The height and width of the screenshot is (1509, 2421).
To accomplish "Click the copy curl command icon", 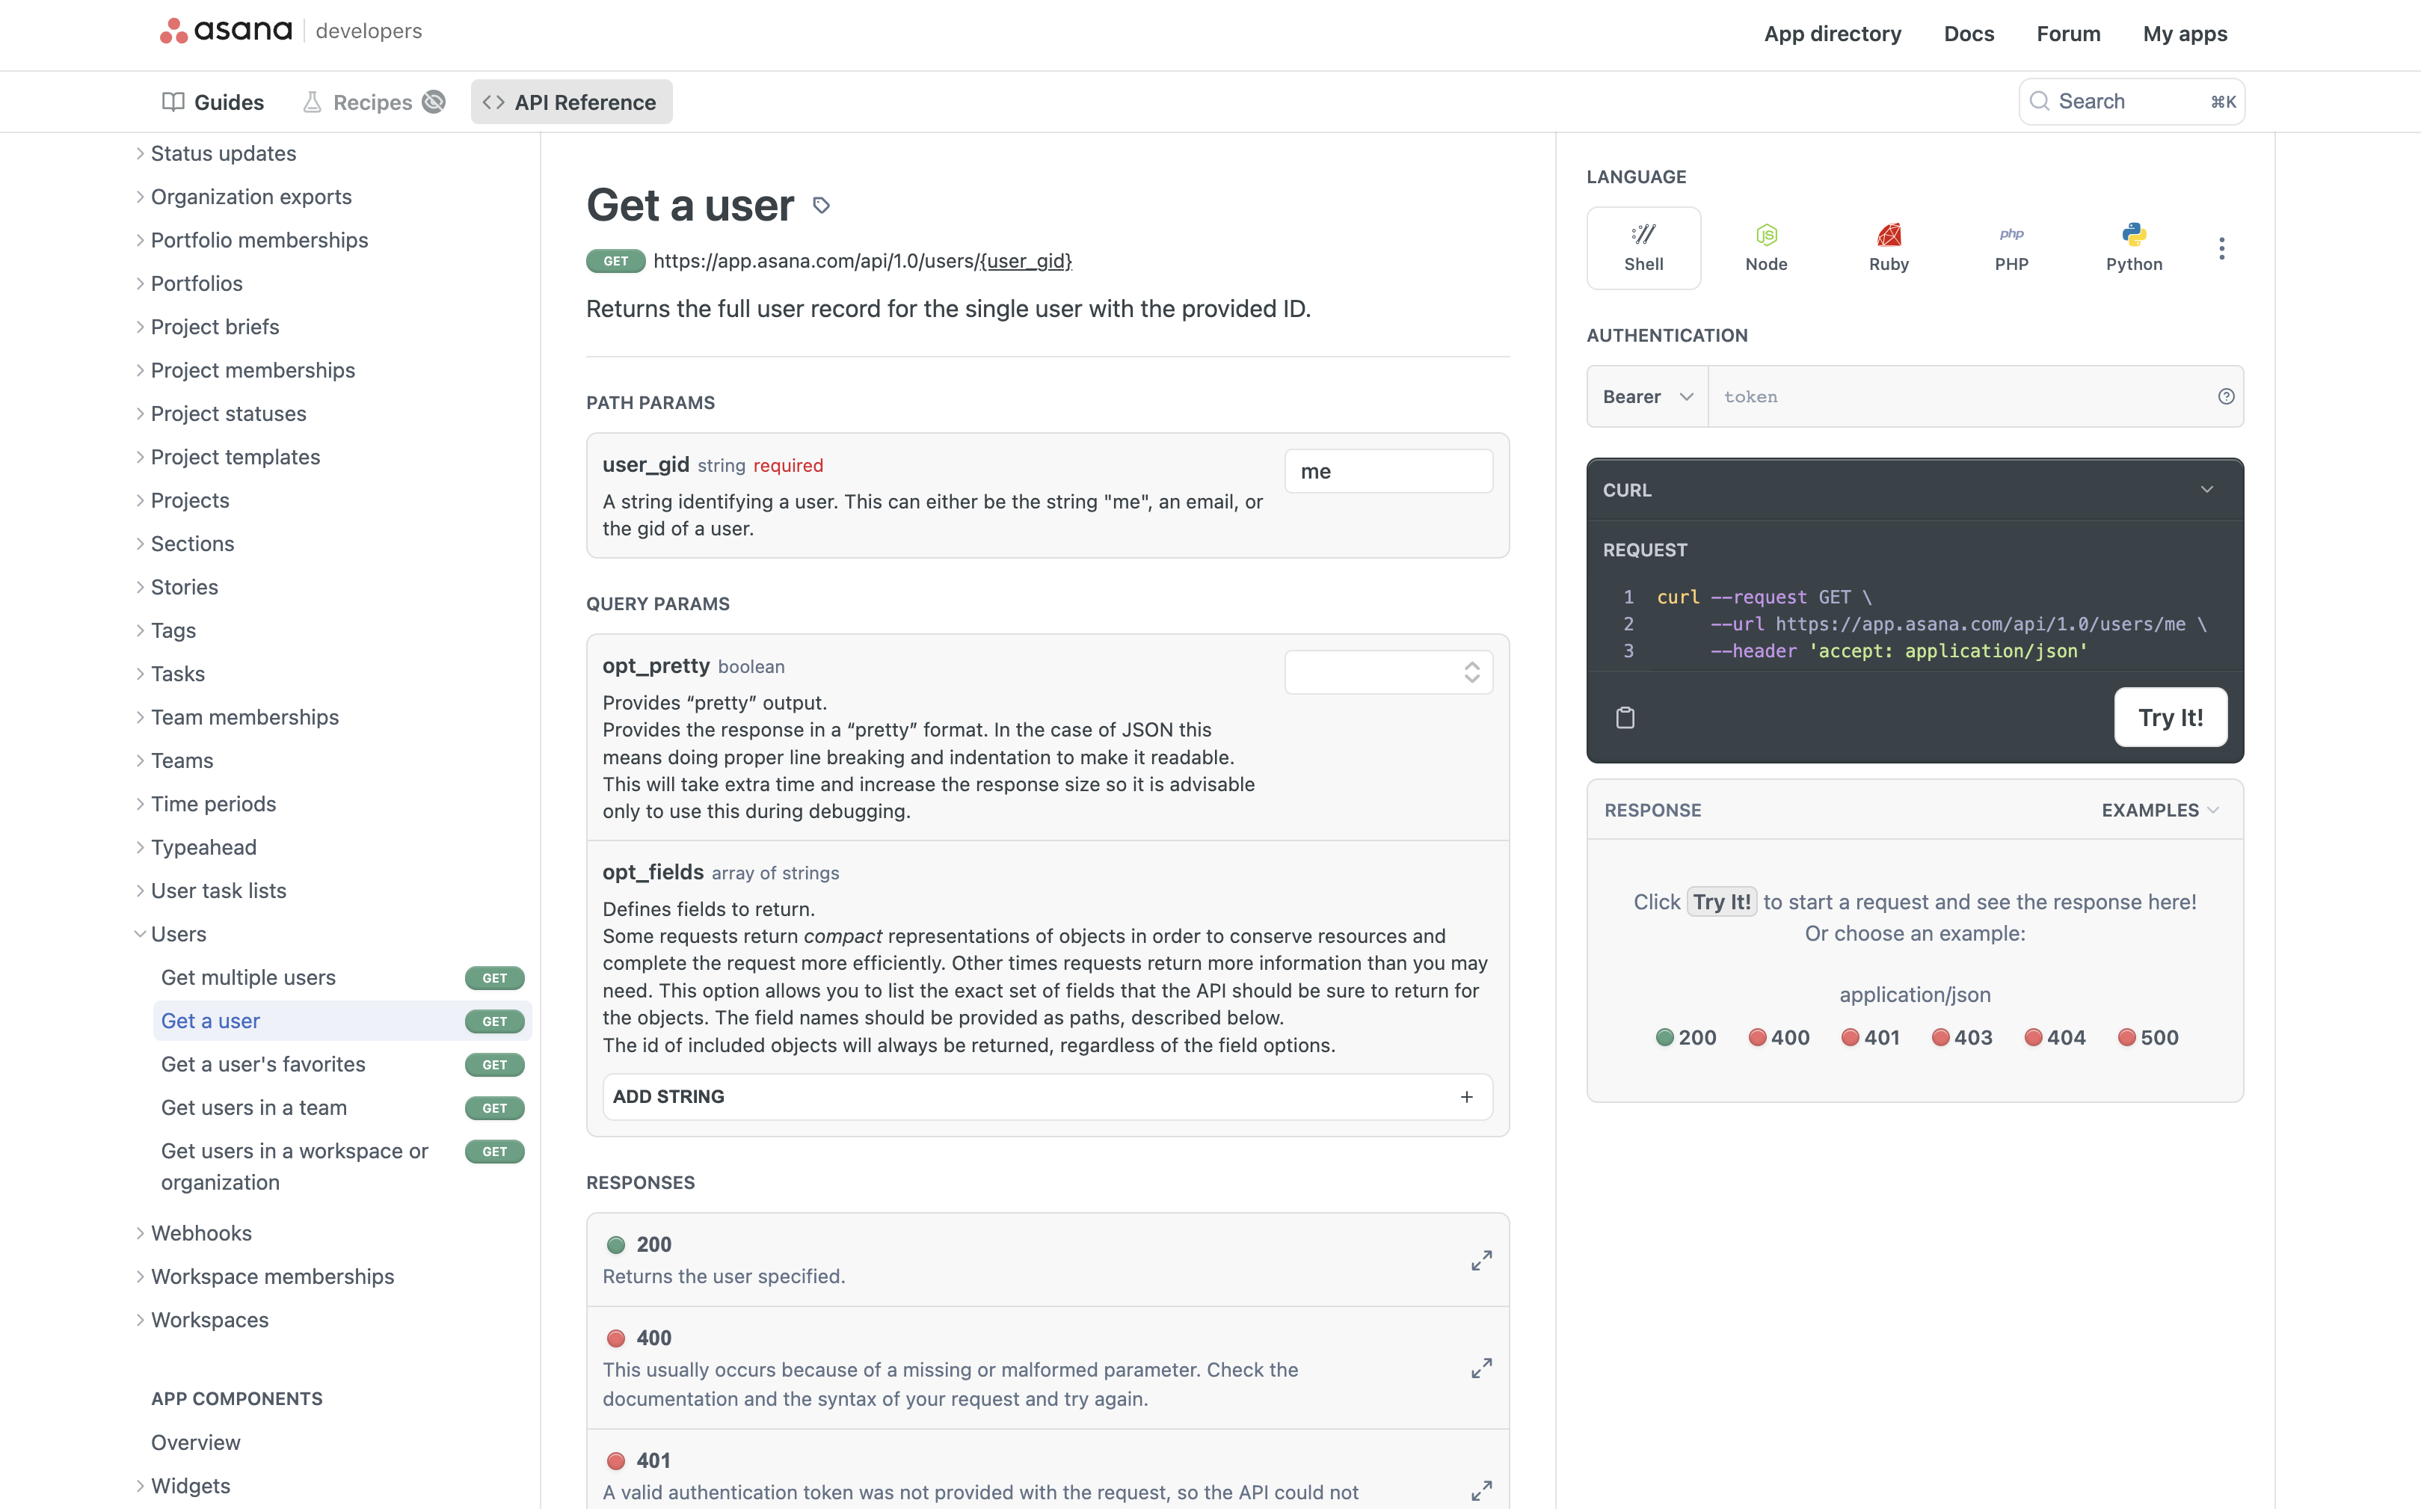I will pyautogui.click(x=1623, y=715).
